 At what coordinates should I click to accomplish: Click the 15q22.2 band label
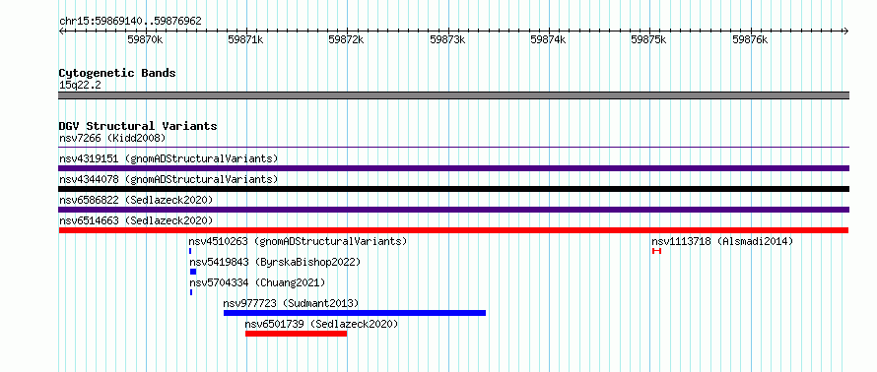tap(80, 86)
